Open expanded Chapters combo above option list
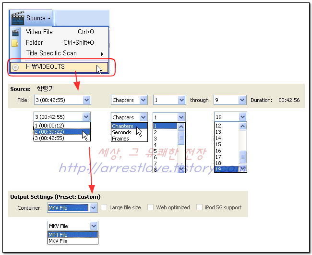 tap(129, 117)
